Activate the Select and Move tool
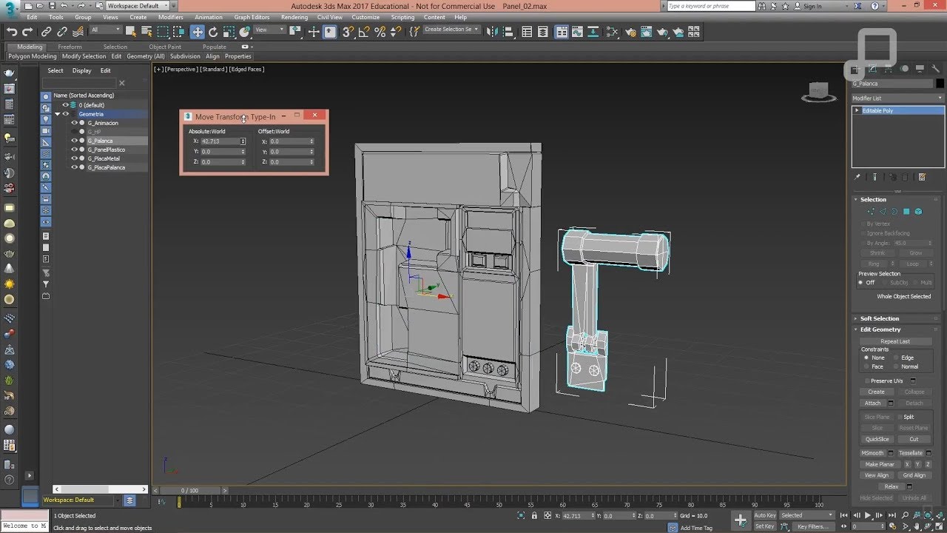947x533 pixels. pos(197,32)
